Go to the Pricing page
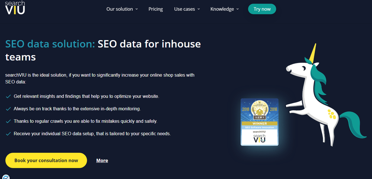Viewport: 372px width, 179px height. 155,9
